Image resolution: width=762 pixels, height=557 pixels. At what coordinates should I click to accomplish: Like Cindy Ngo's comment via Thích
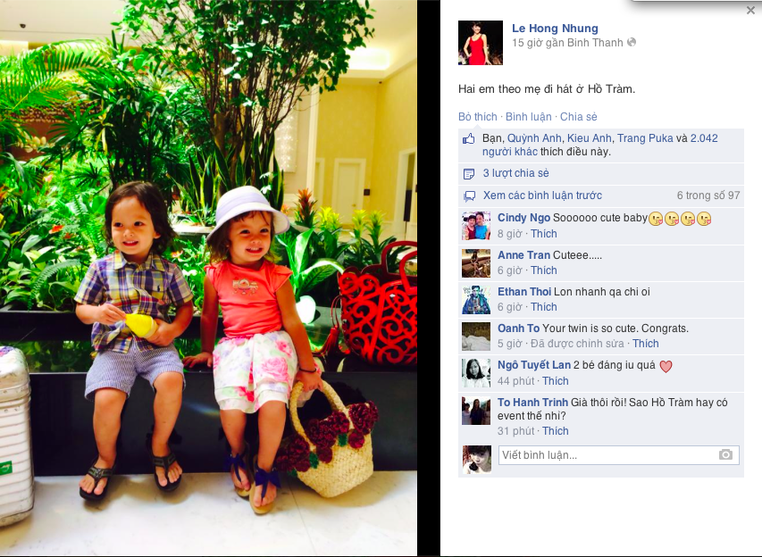pos(543,234)
